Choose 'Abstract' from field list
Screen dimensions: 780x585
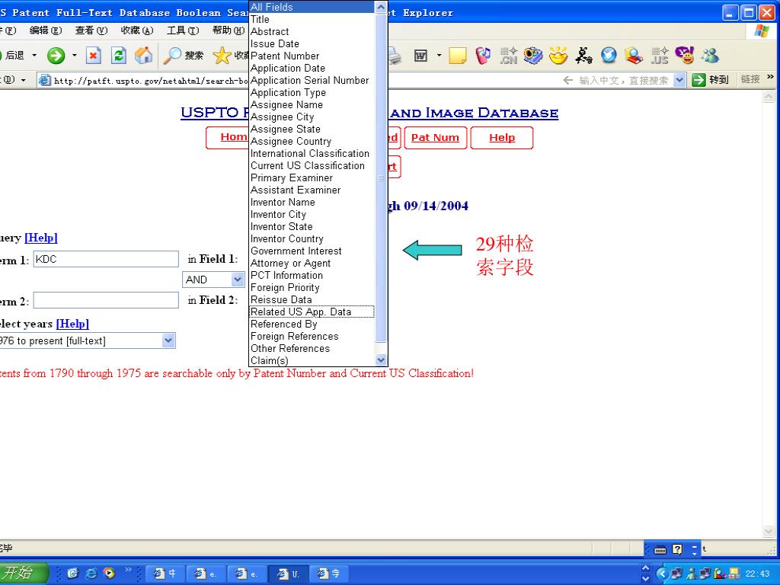312,31
